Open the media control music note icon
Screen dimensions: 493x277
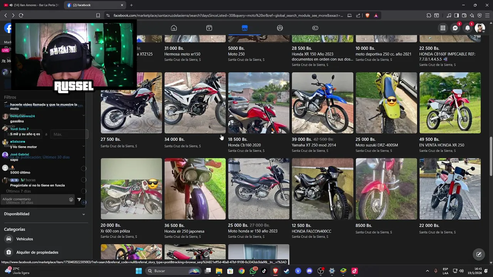click(449, 15)
